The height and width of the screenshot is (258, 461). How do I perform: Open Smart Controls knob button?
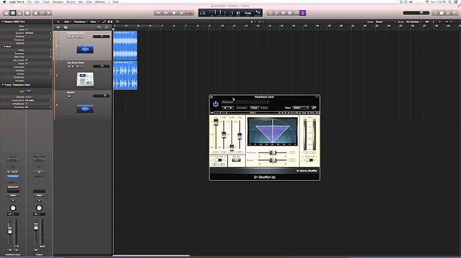click(35, 13)
